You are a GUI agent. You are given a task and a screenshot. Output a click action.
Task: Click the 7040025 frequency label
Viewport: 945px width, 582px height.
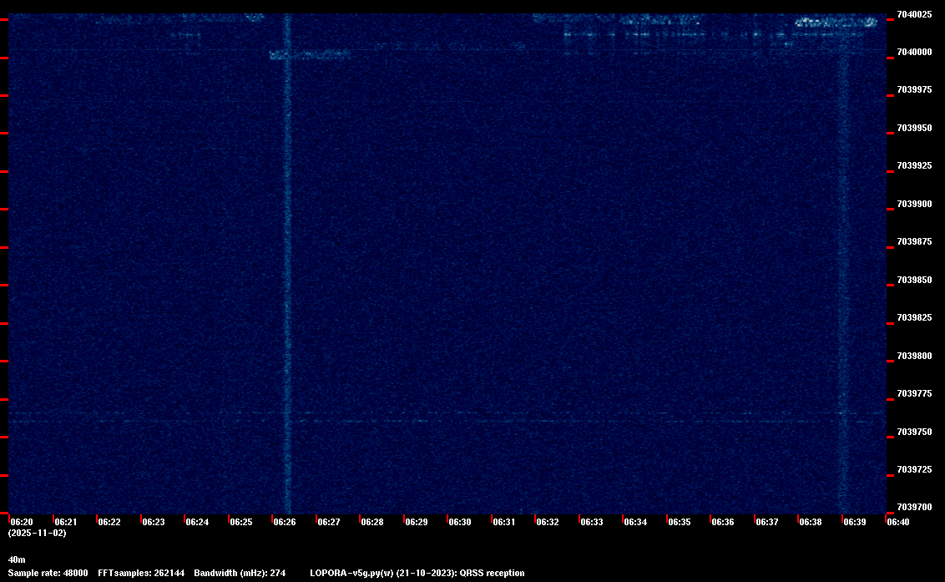[914, 14]
